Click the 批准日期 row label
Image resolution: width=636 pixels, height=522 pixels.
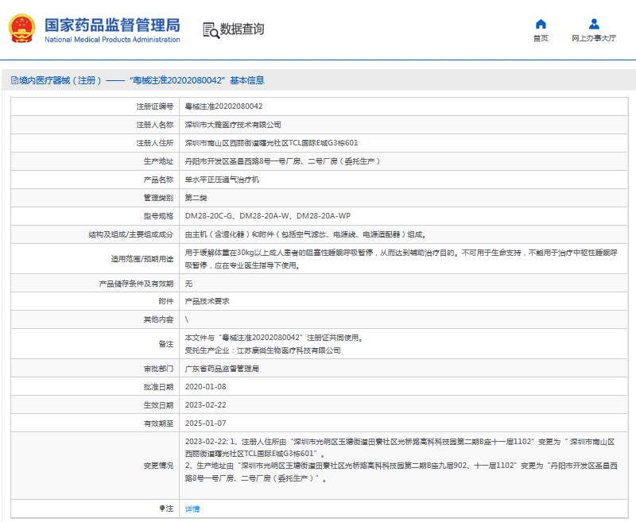point(158,387)
